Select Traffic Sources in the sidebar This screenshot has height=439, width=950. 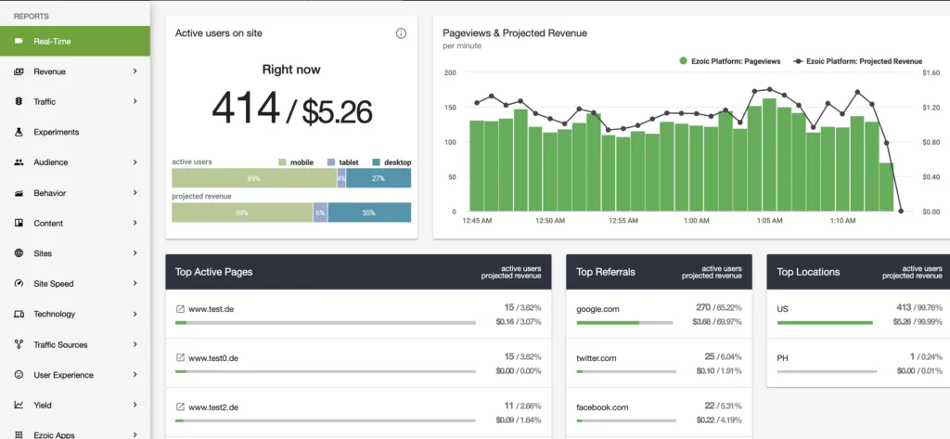point(60,344)
